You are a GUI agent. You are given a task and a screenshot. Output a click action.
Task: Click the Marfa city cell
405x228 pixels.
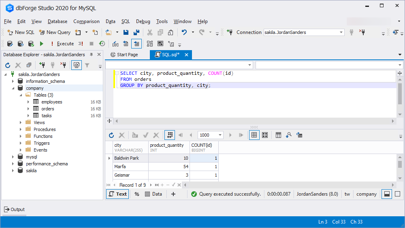click(x=130, y=167)
